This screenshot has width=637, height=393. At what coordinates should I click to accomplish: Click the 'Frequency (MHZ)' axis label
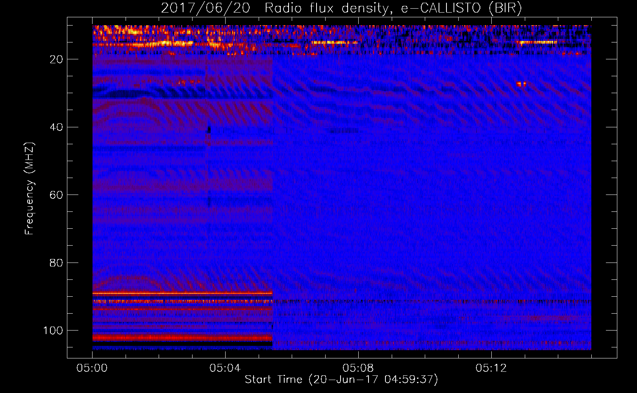[30, 189]
